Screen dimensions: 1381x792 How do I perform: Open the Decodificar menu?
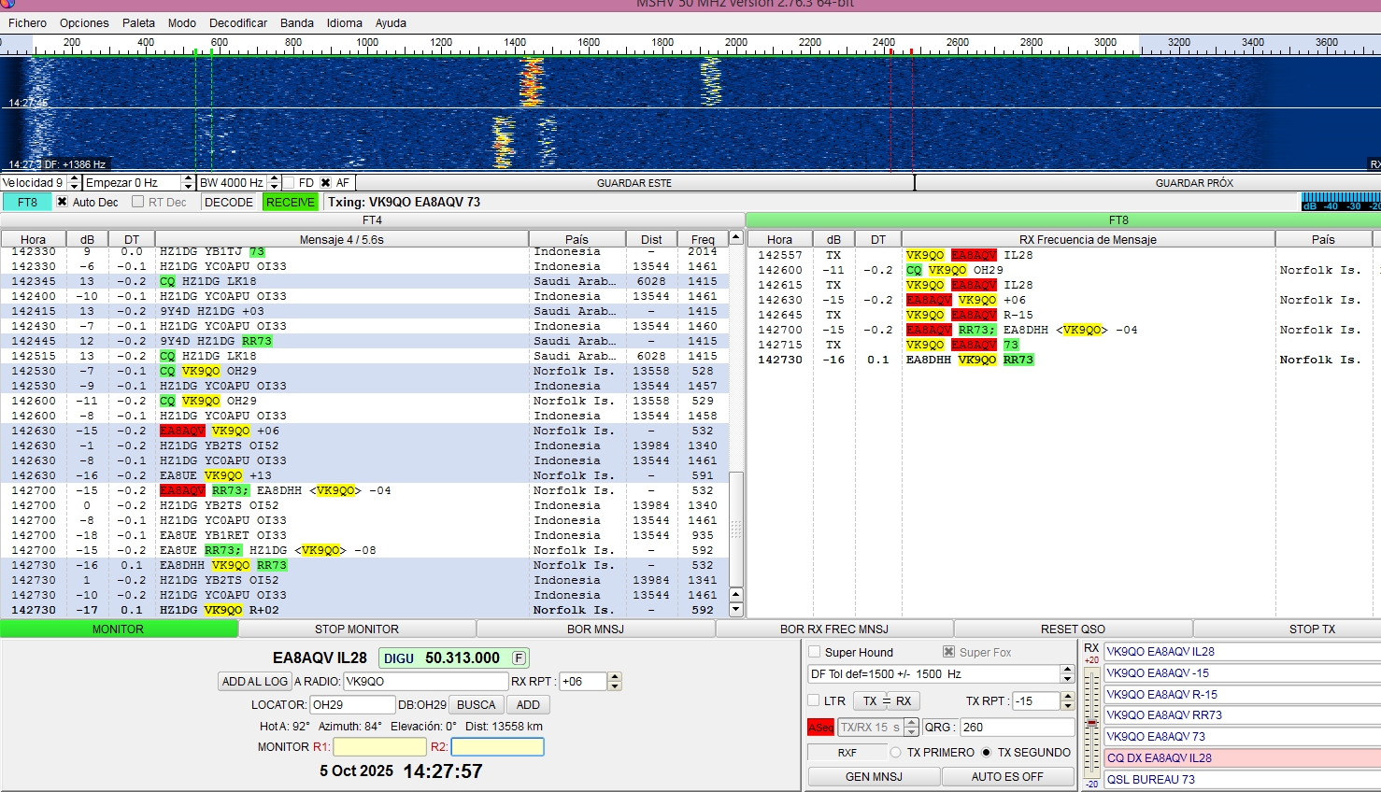[238, 23]
